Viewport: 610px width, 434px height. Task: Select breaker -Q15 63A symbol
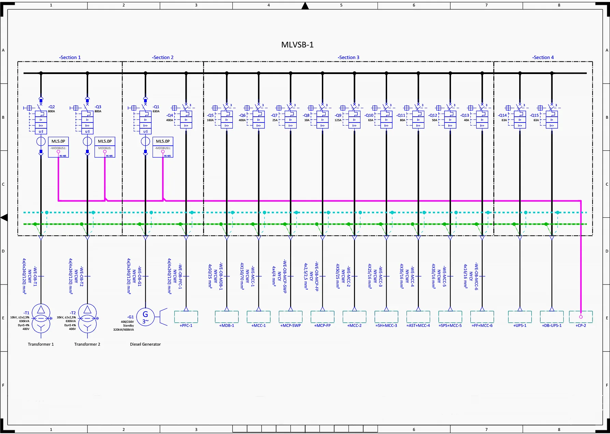click(552, 116)
